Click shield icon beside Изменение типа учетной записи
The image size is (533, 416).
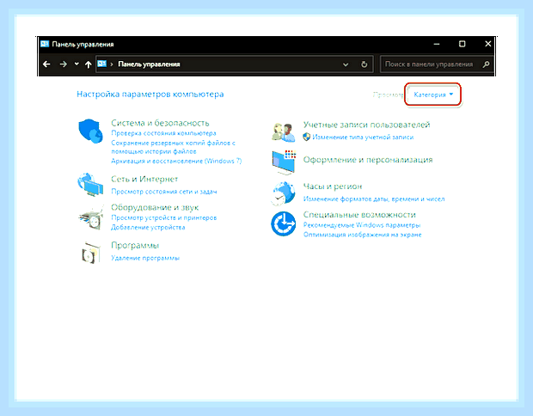point(307,137)
